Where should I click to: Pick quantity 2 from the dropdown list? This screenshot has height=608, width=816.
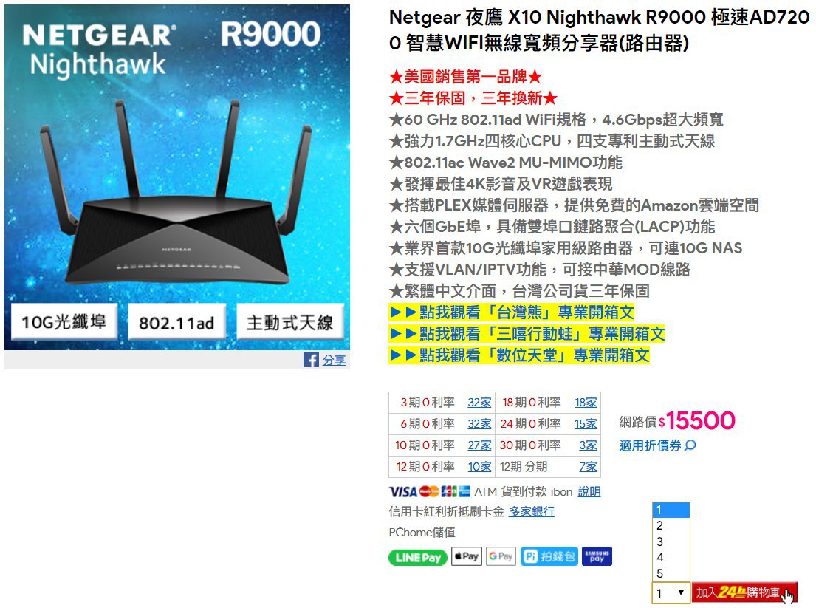pyautogui.click(x=671, y=526)
